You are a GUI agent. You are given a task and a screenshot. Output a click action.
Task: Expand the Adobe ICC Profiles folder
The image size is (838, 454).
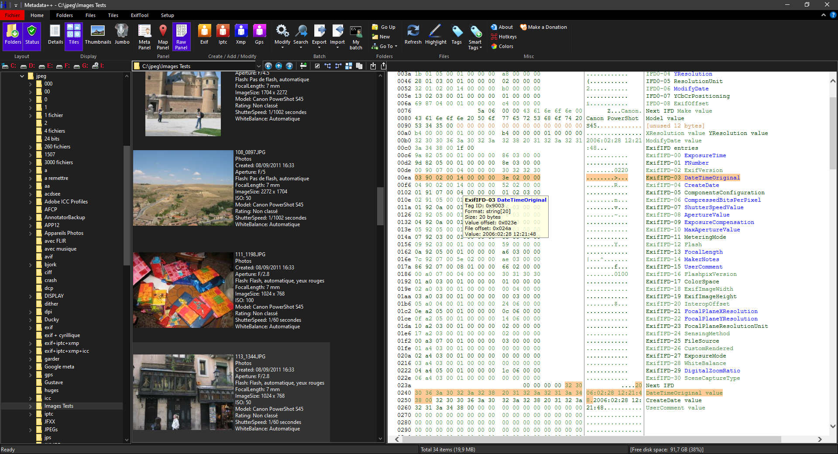(31, 202)
